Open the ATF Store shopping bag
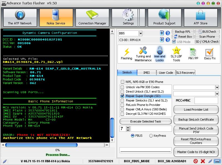This screenshot has height=165, width=222. pyautogui.click(x=201, y=17)
